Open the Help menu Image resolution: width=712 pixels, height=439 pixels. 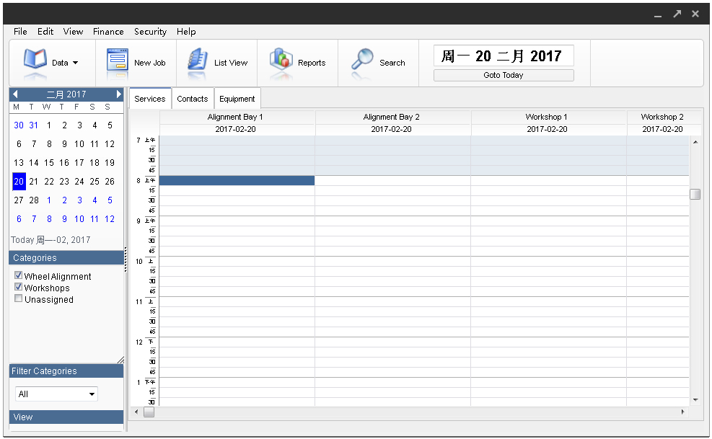[x=185, y=31]
